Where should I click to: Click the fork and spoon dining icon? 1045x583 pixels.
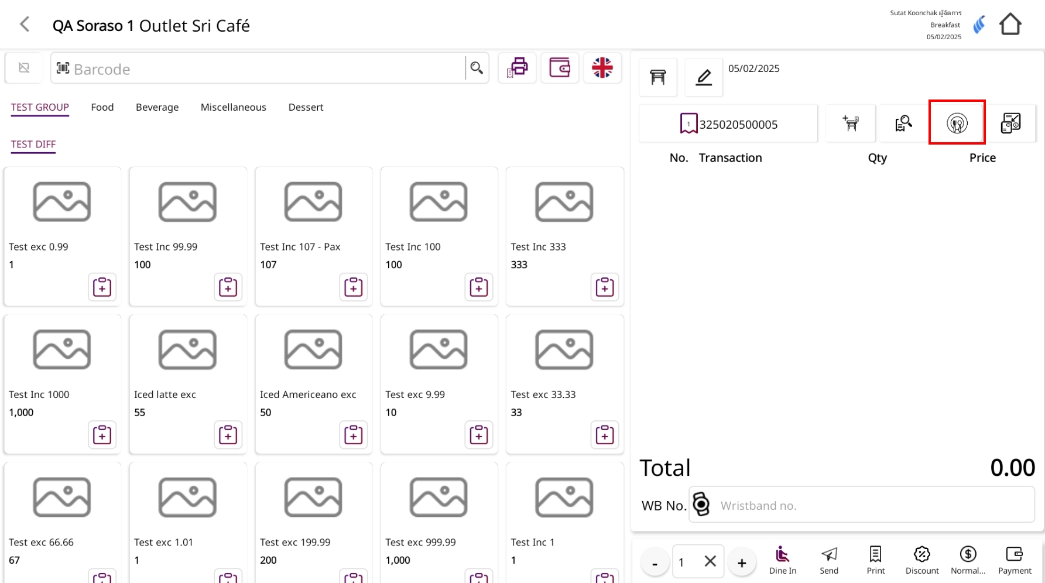pyautogui.click(x=957, y=123)
